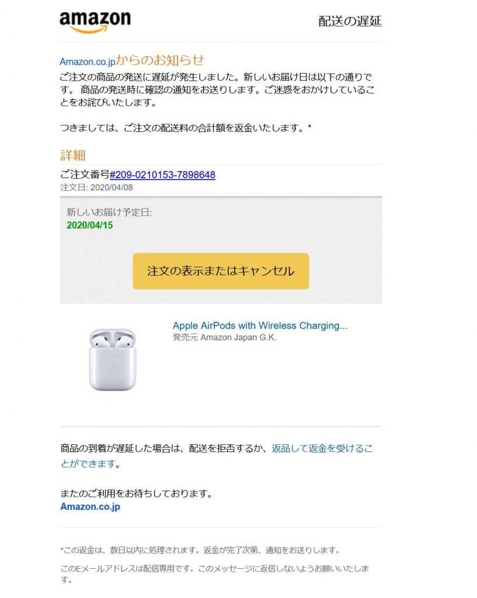The height and width of the screenshot is (598, 477).
Task: Click Amazon.co.jp in the からのお知らせ heading
Action: 87,61
